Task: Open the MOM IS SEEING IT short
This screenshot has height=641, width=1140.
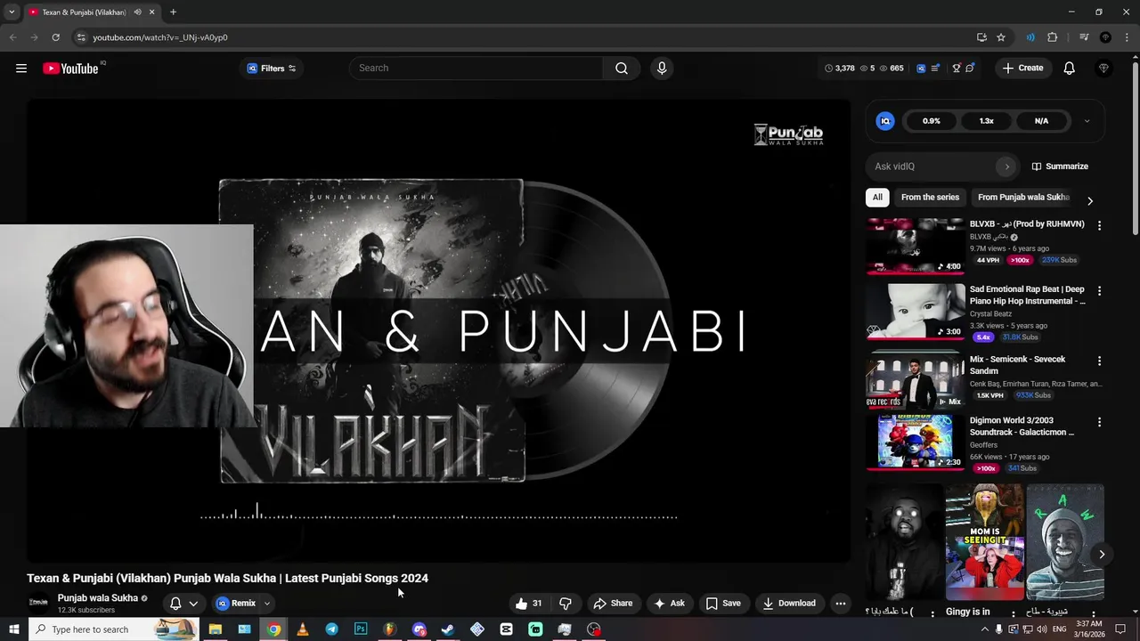Action: click(984, 542)
